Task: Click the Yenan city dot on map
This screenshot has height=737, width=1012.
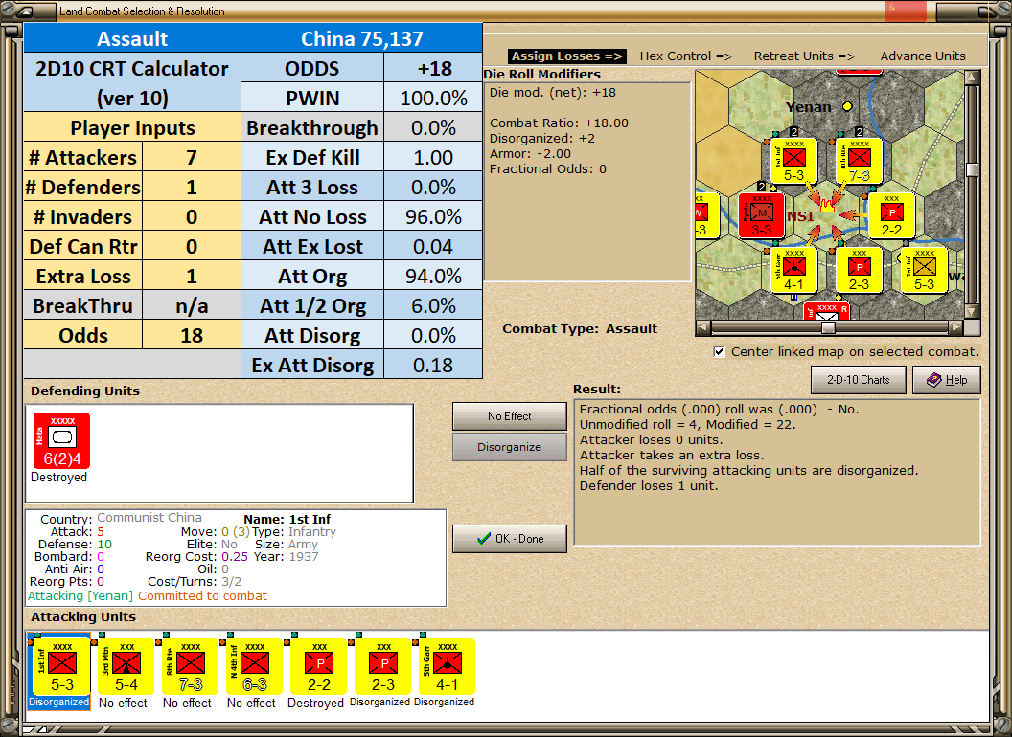Action: (x=847, y=106)
